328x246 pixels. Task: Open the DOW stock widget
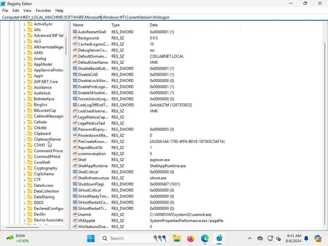(18, 238)
